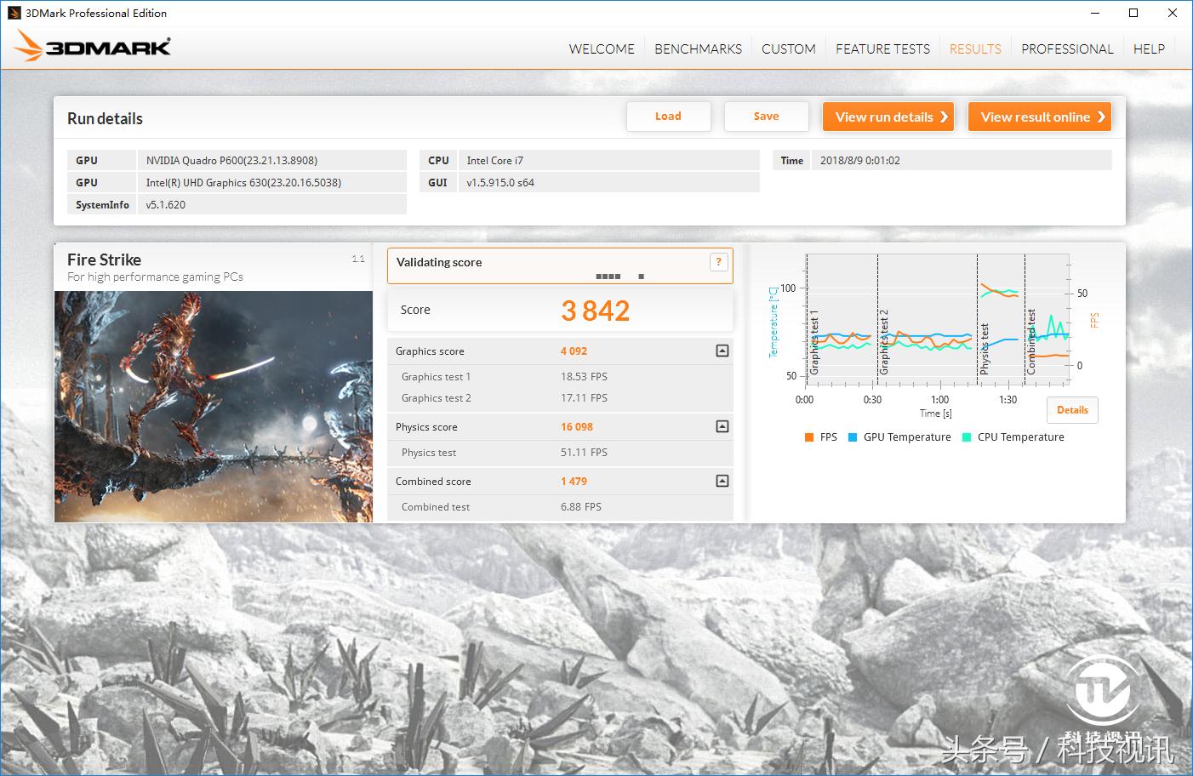Open the PROFESSIONAL tab
This screenshot has height=776, width=1193.
pos(1067,48)
